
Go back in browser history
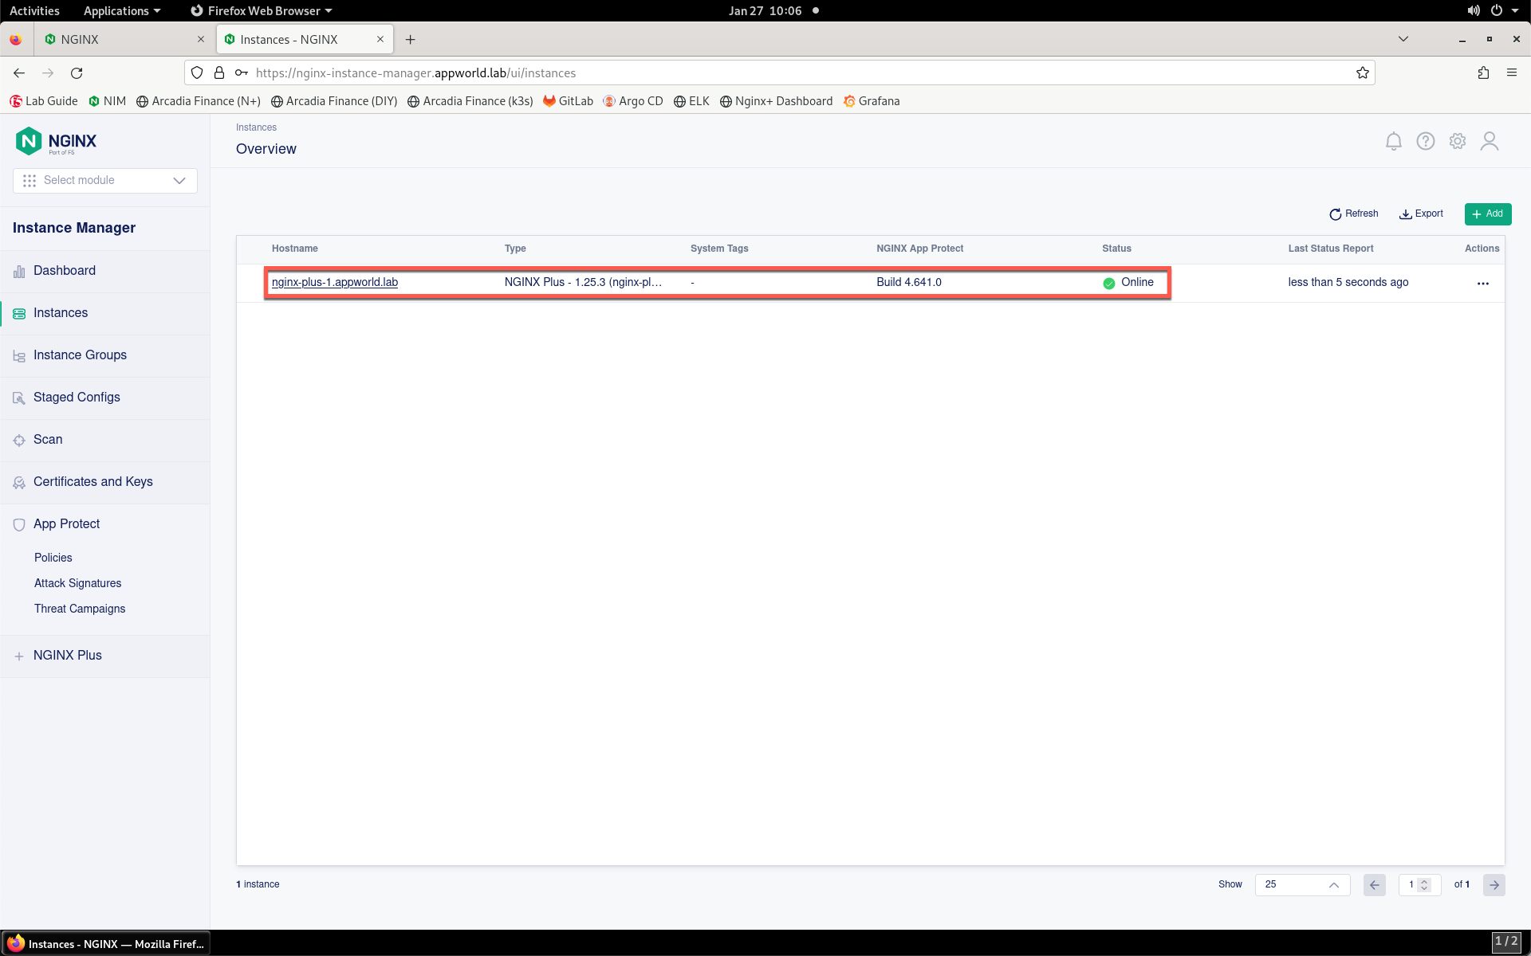(19, 72)
